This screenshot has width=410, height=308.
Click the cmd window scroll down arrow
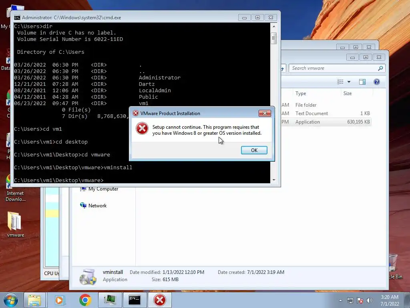pos(274,180)
